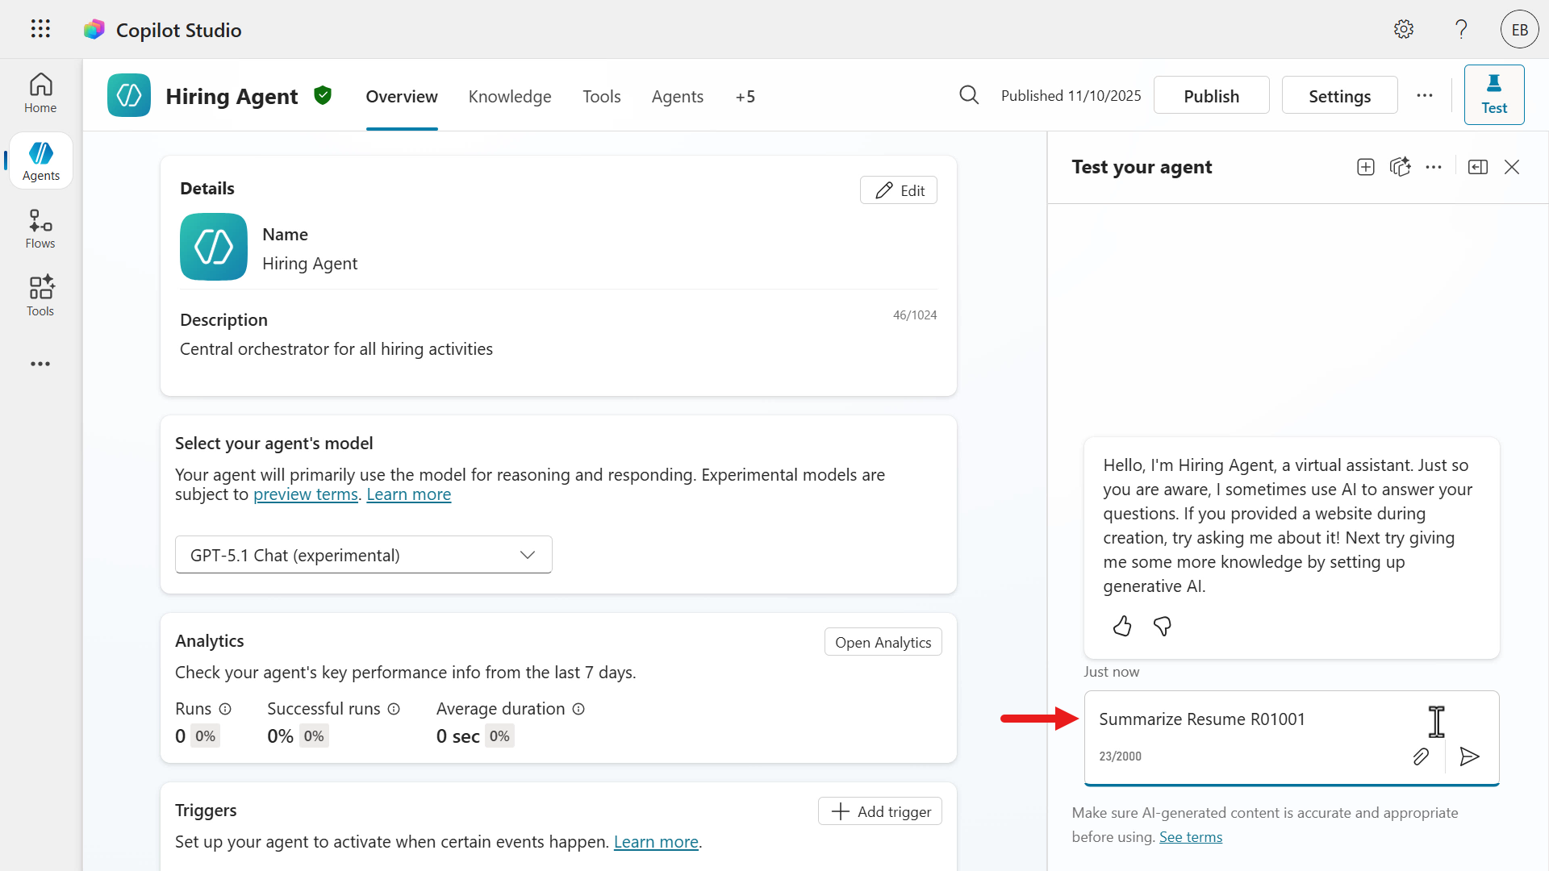
Task: Toggle the Test panel button
Action: tap(1493, 95)
